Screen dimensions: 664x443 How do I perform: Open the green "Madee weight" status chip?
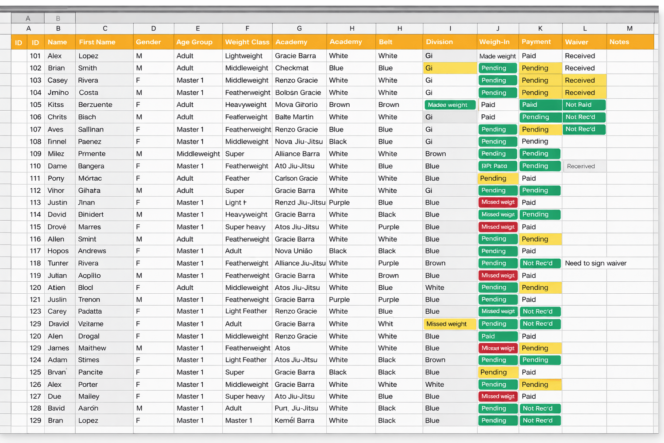coord(450,105)
